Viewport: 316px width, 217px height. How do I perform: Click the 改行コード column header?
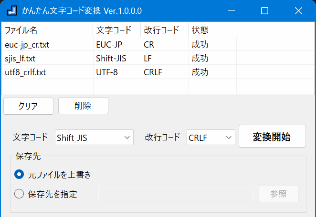165,30
